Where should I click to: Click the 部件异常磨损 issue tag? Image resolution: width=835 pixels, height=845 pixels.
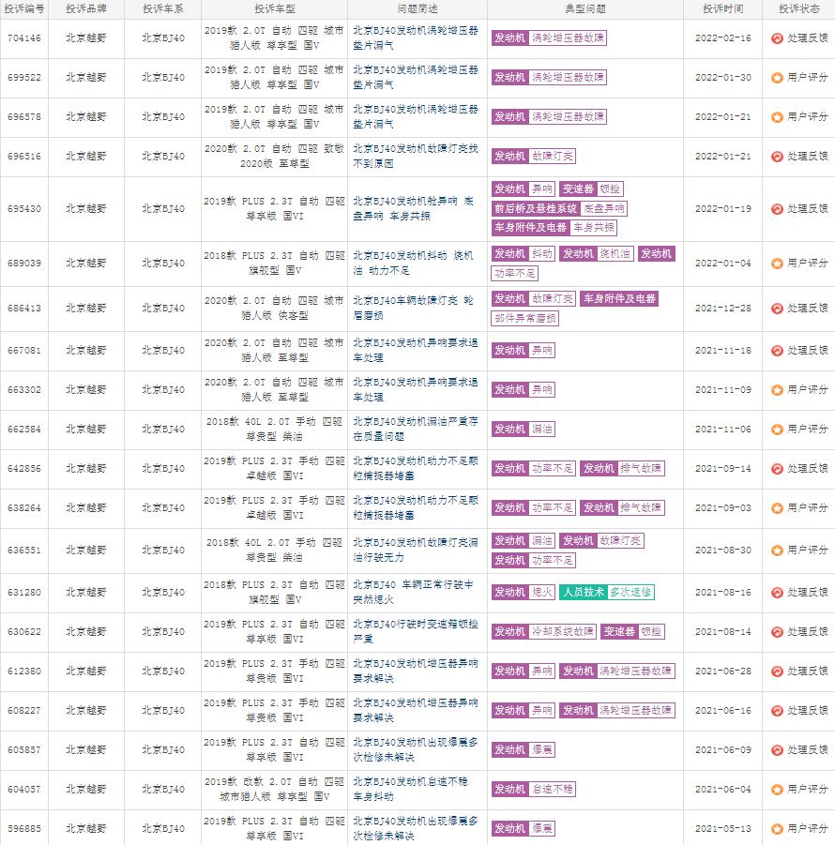pos(525,319)
